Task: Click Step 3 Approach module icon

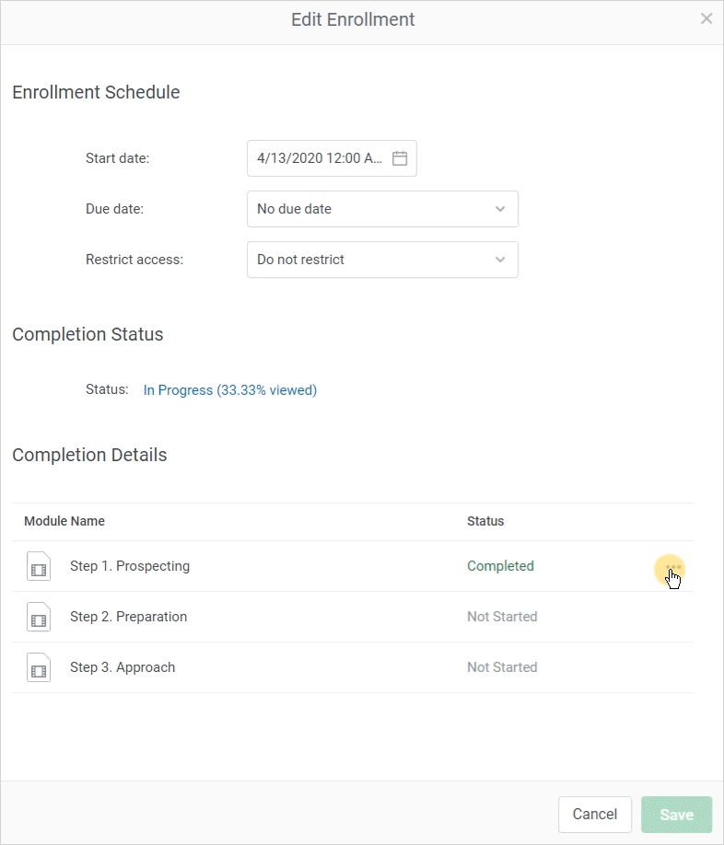Action: (39, 667)
